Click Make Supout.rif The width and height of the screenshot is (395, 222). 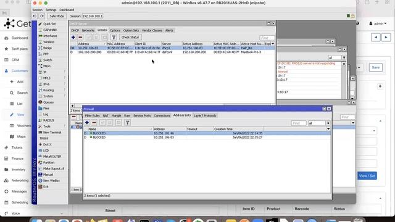tap(54, 168)
